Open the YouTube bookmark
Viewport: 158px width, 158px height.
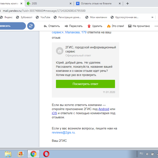(x=43, y=17)
